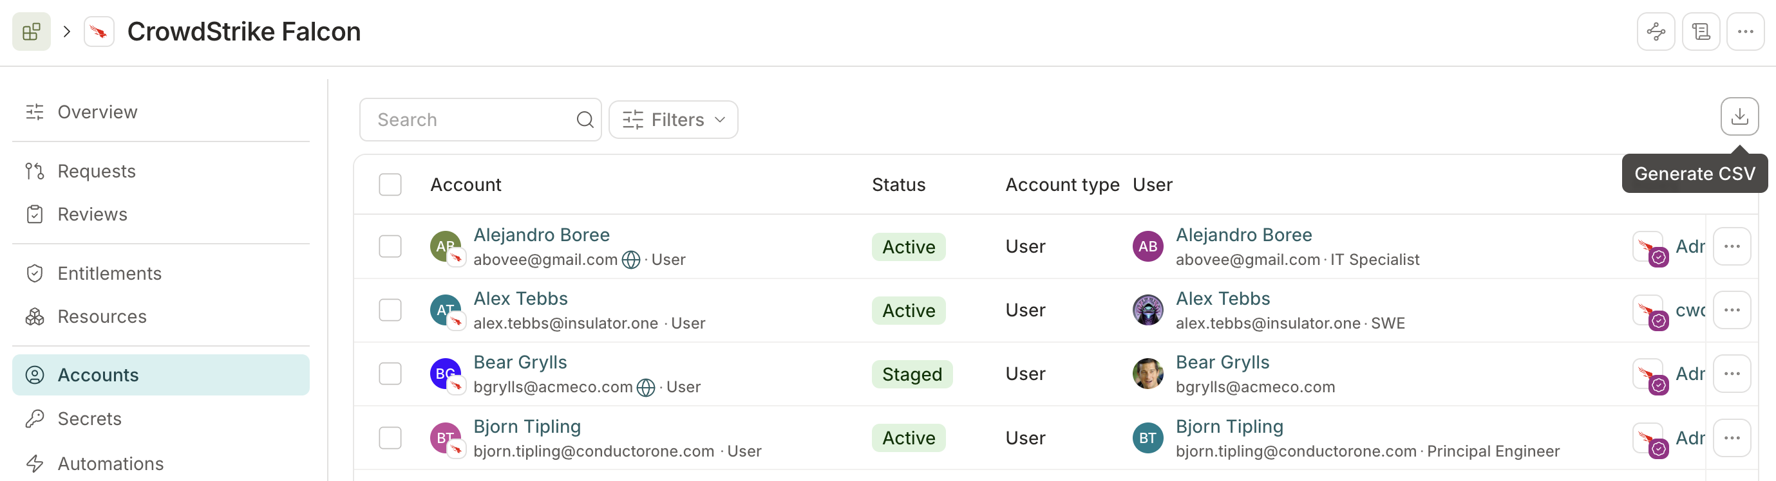
Task: Click the AT account avatar for Alex Tebbs
Action: coord(446,311)
